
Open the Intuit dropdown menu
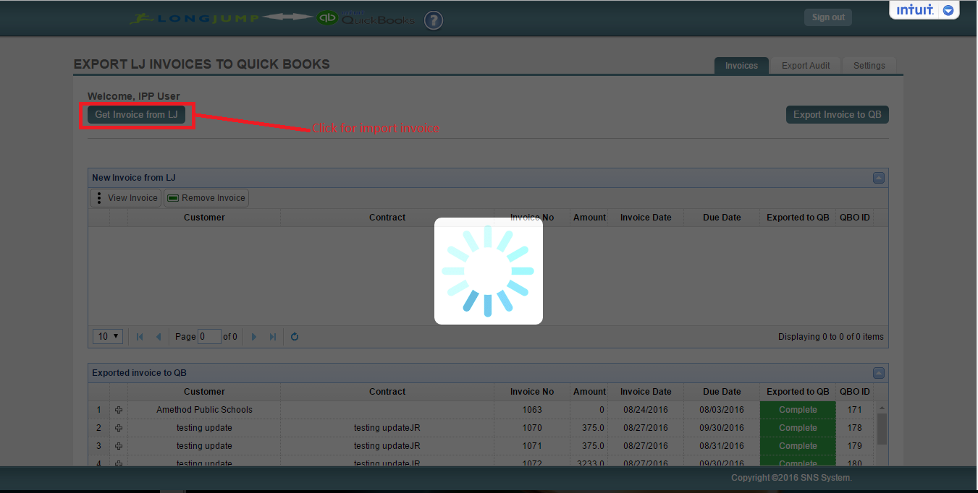tap(948, 10)
